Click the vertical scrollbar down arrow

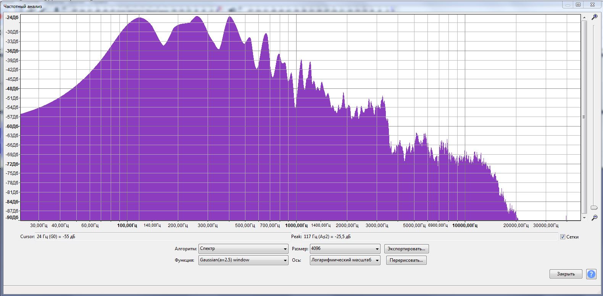pyautogui.click(x=584, y=218)
